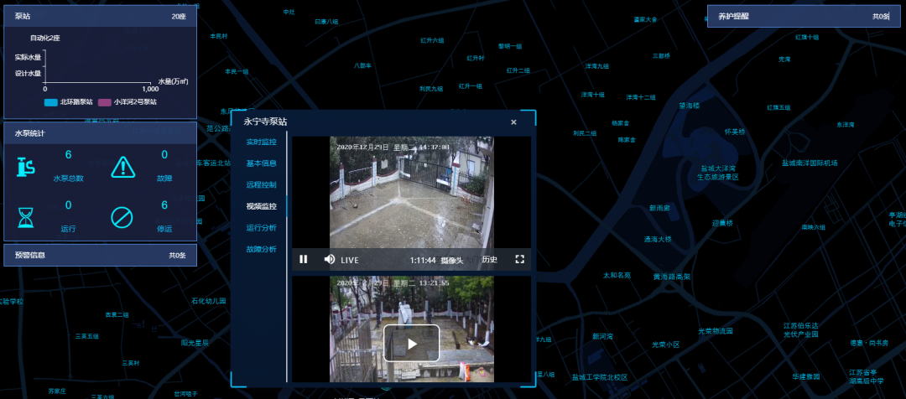Viewport: 906px width, 399px height.
Task: Select the 摄像头 camera option
Action: tap(454, 260)
